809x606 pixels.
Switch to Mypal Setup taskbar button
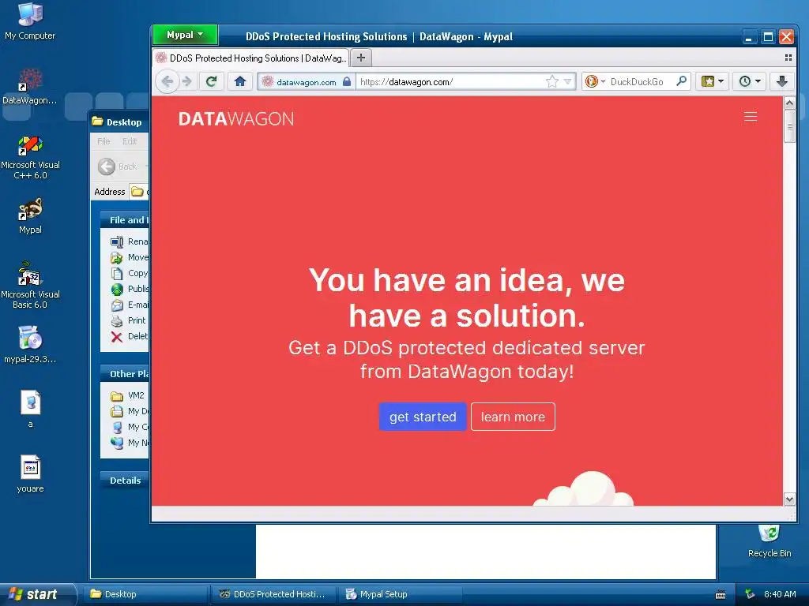click(400, 594)
